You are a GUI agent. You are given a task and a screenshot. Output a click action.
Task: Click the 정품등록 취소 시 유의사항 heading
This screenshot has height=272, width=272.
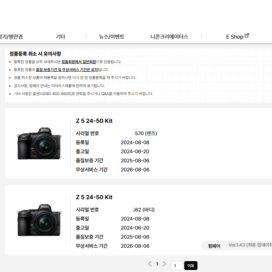pyautogui.click(x=35, y=54)
